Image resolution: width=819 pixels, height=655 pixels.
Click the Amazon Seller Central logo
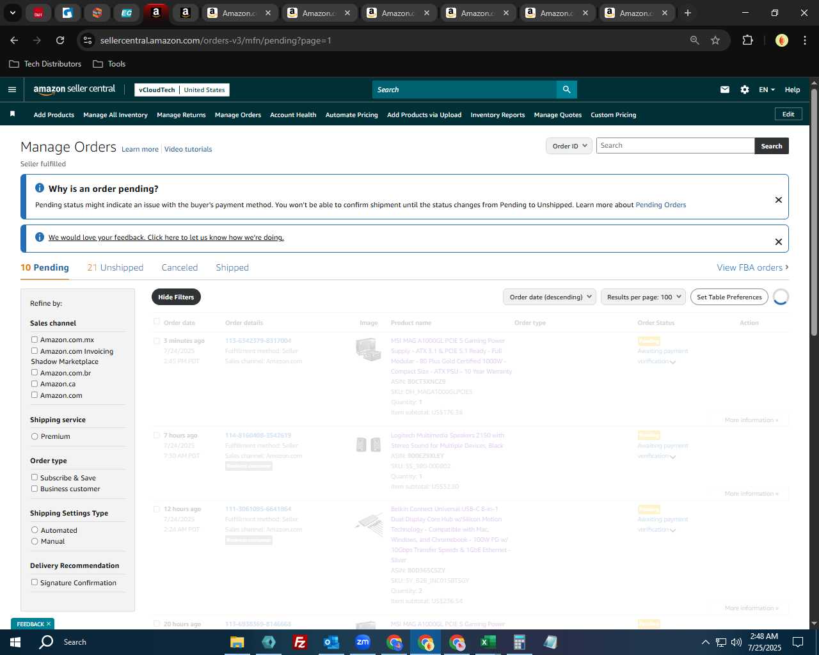(74, 90)
